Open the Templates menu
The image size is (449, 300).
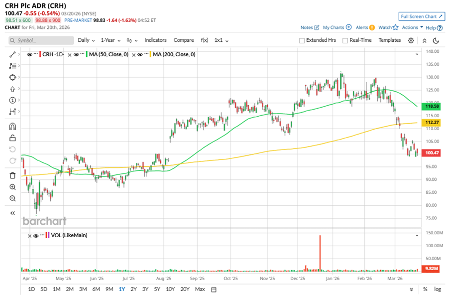389,40
